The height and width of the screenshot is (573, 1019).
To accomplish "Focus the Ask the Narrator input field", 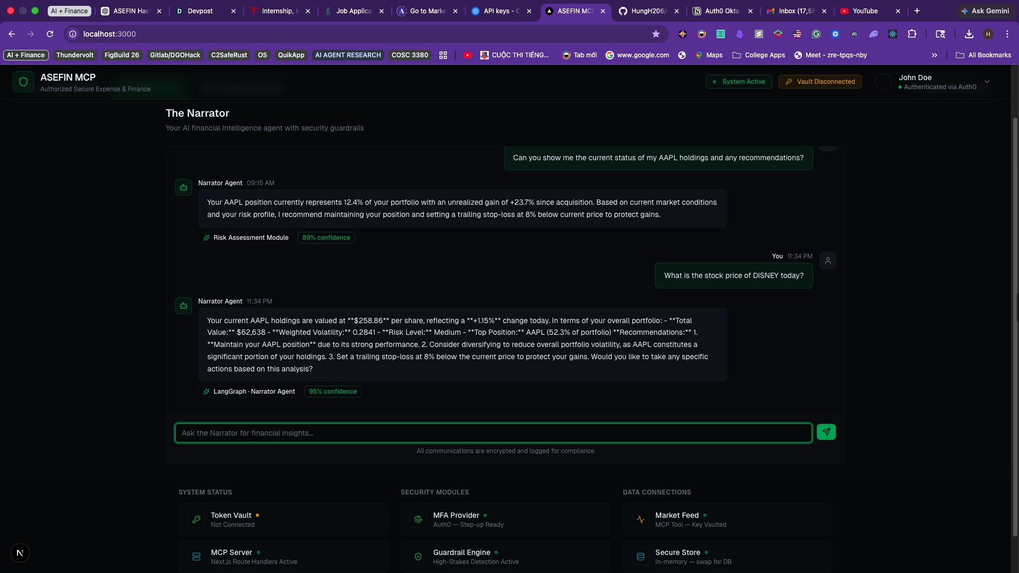I will tap(493, 433).
